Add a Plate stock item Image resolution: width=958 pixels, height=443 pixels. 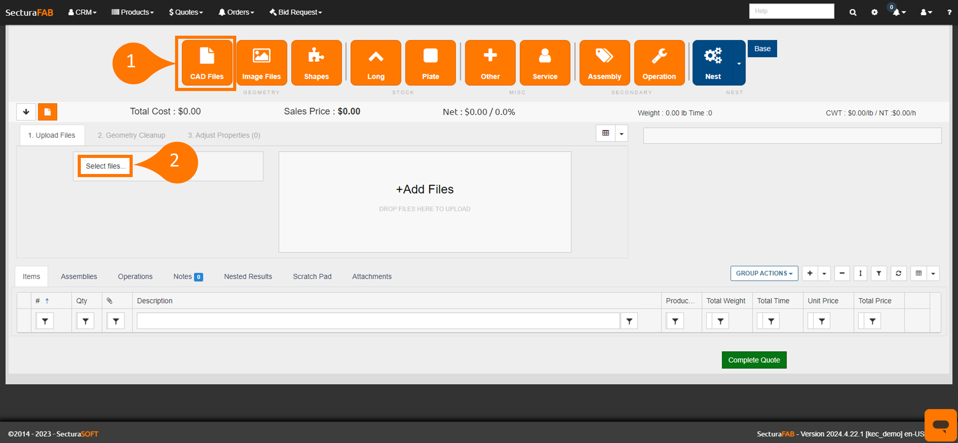430,63
